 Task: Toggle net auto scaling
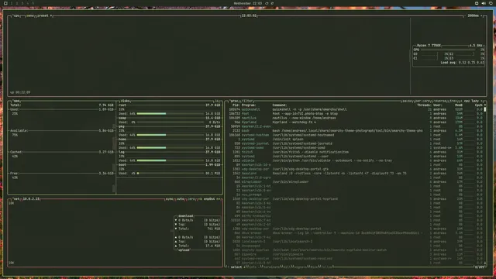pos(181,199)
